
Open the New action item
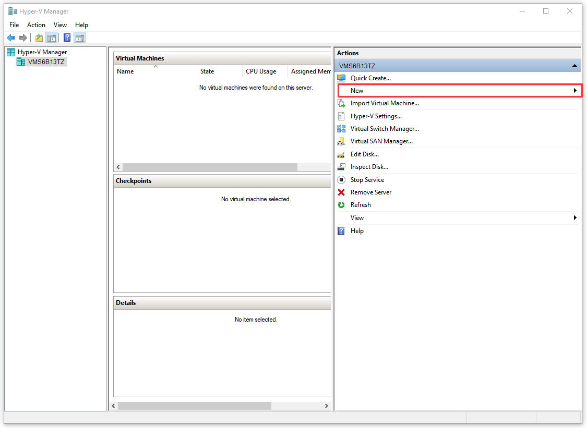click(x=460, y=91)
